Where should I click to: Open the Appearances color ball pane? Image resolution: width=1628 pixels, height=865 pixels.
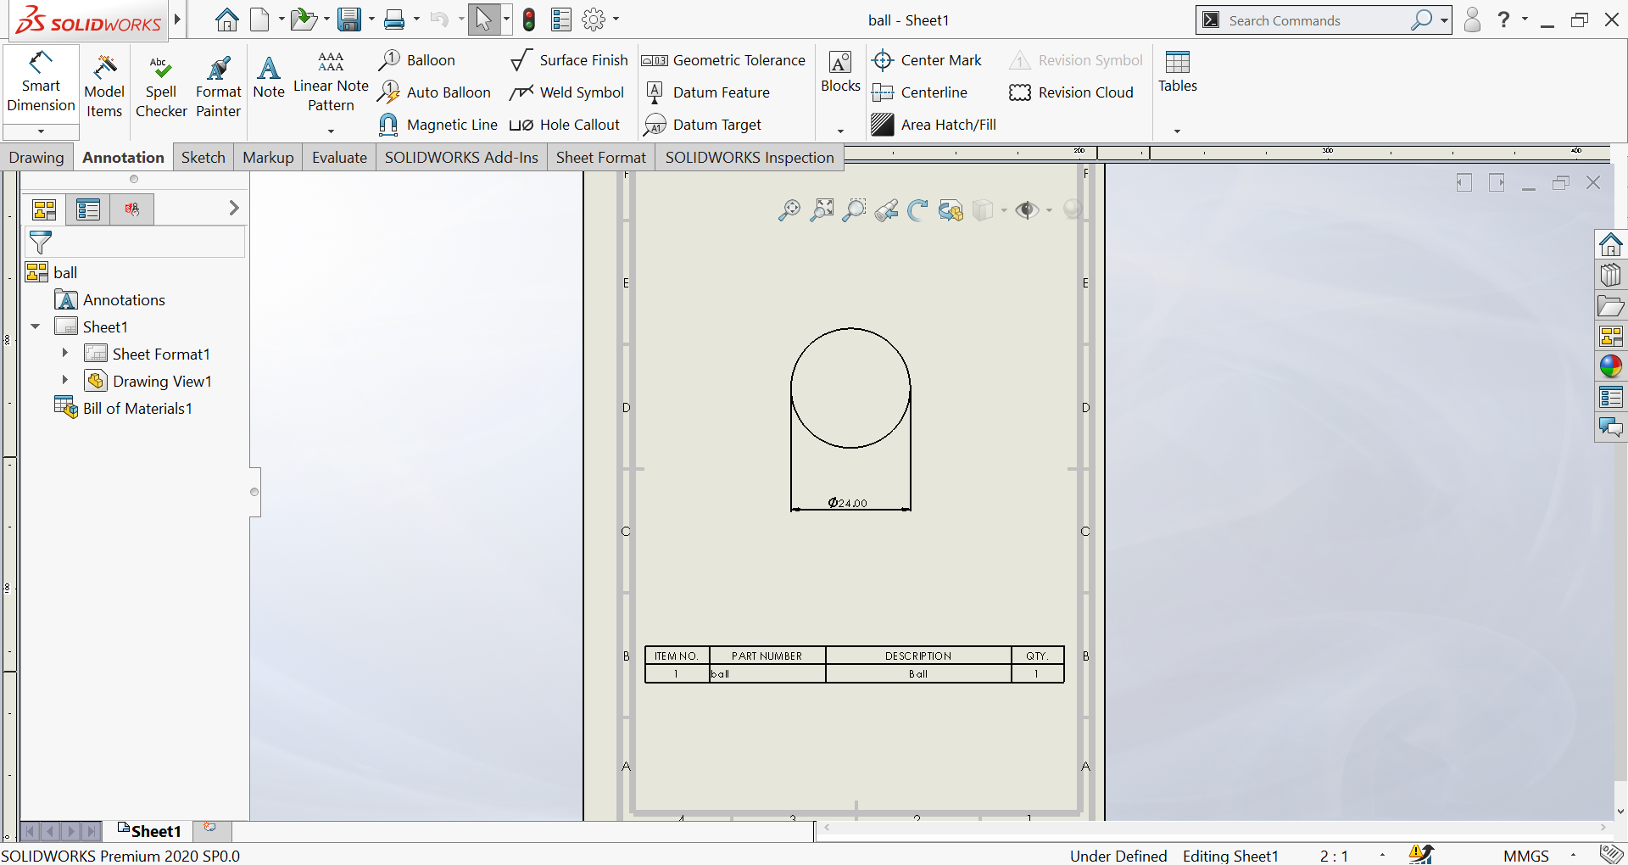1610,366
